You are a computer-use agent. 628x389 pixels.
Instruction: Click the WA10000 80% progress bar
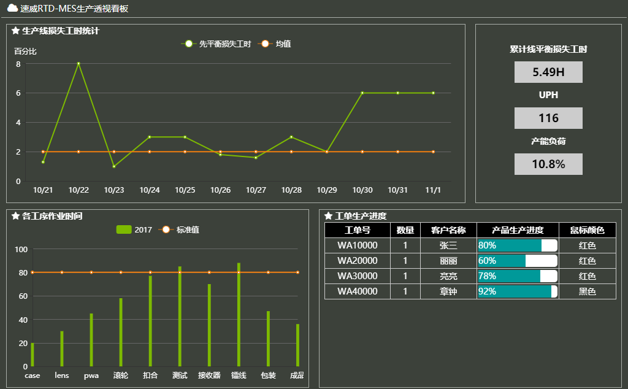click(517, 245)
